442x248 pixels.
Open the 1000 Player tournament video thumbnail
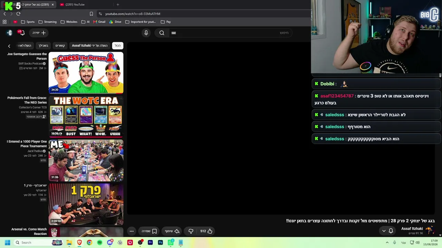tap(86, 160)
